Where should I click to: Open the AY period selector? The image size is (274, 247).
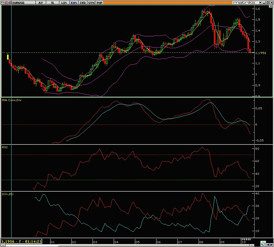[41, 2]
